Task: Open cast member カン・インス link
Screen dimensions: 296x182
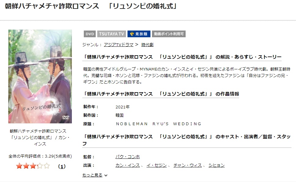Action: pos(128,166)
